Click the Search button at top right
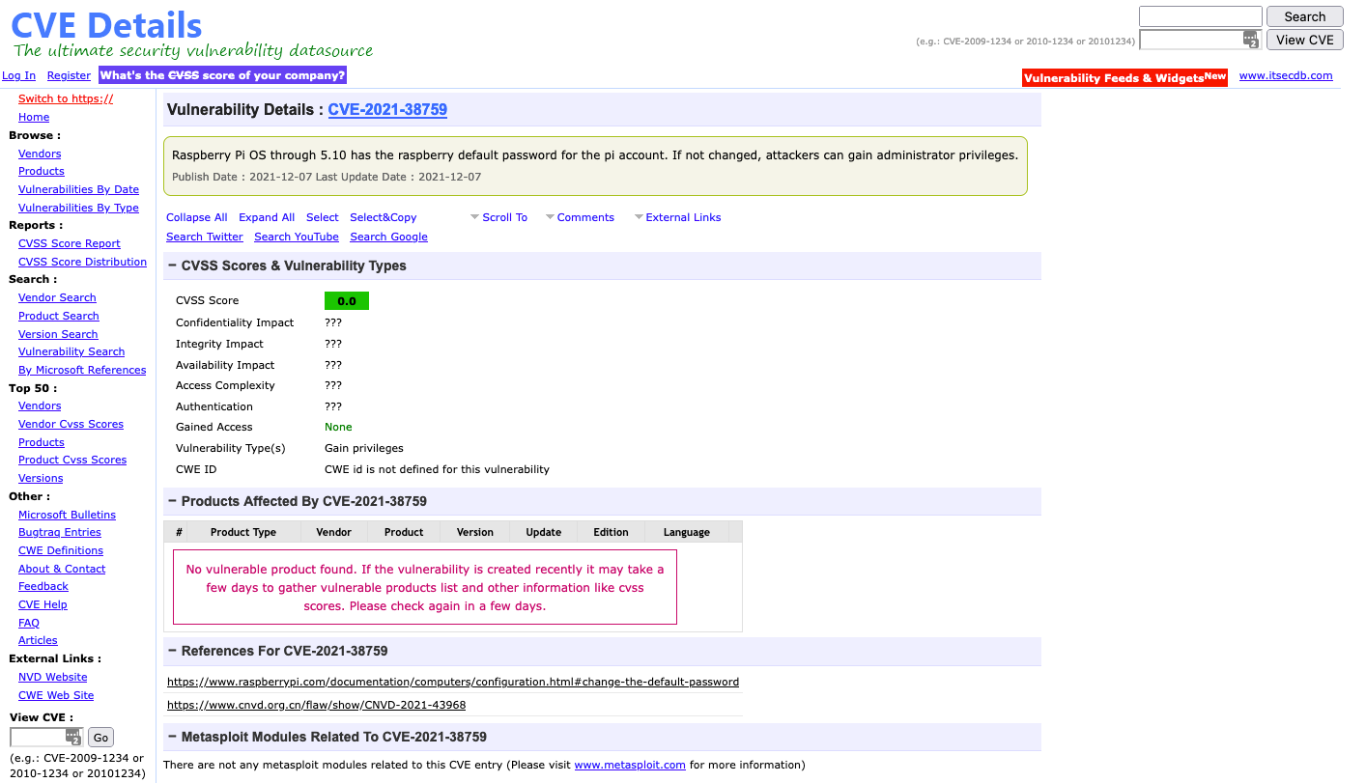1366x783 pixels. 1304,16
